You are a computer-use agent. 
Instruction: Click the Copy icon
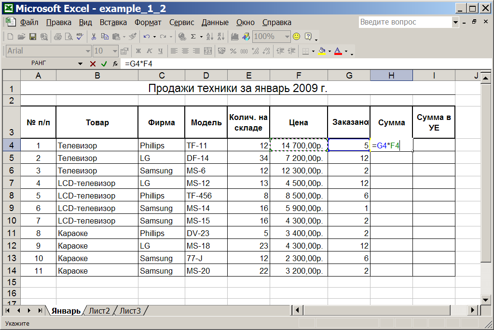(x=105, y=37)
